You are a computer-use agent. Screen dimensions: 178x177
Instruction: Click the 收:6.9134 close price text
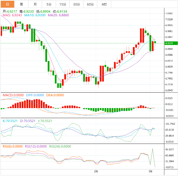pyautogui.click(x=60, y=12)
